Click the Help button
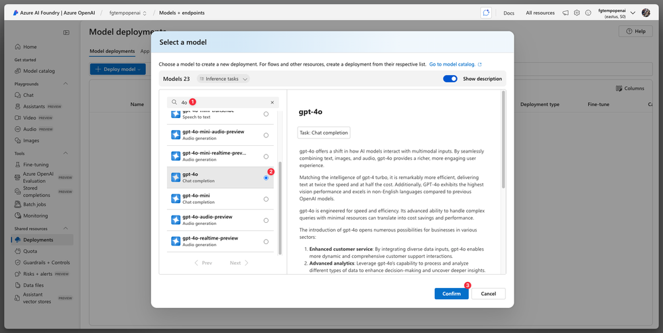663x333 pixels. [636, 31]
